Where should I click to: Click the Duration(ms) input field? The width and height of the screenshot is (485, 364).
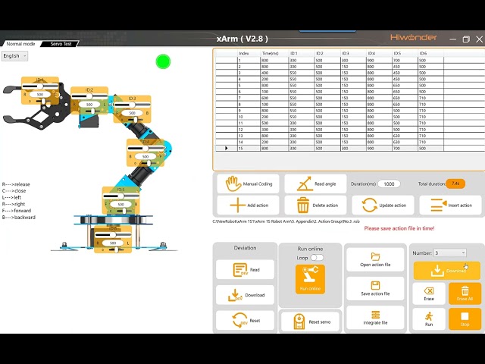(389, 184)
